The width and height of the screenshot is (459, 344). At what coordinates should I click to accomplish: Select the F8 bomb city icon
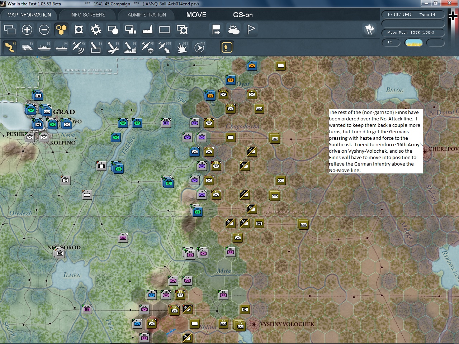point(130,47)
